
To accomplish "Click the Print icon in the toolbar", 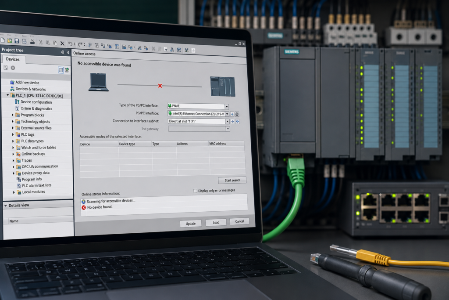I will coord(24,42).
